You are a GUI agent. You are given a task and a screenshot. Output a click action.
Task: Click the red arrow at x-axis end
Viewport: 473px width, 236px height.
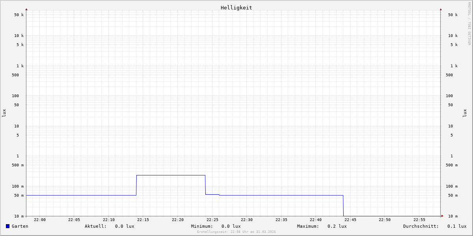click(x=442, y=216)
